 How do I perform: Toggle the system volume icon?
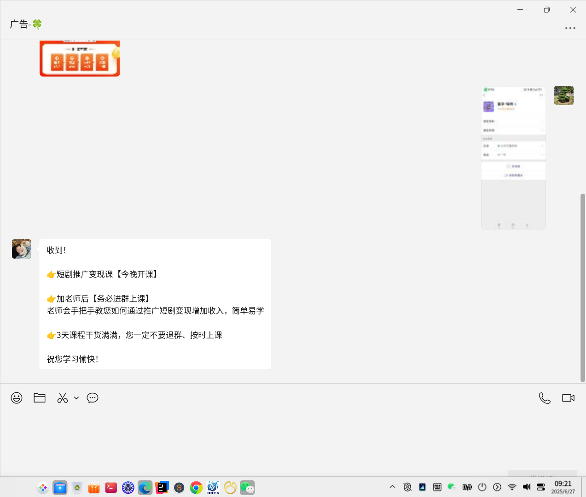[x=527, y=487]
